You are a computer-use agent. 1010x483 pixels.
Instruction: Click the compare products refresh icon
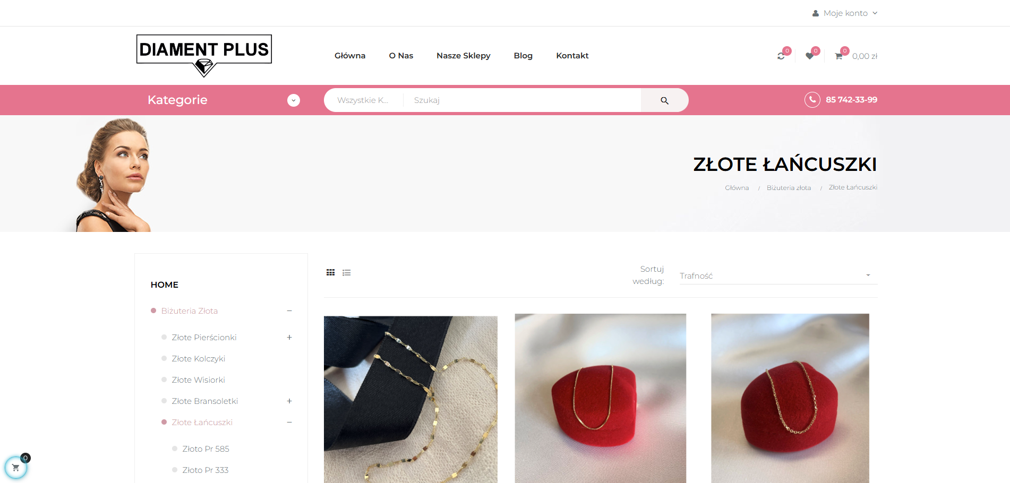pyautogui.click(x=781, y=56)
